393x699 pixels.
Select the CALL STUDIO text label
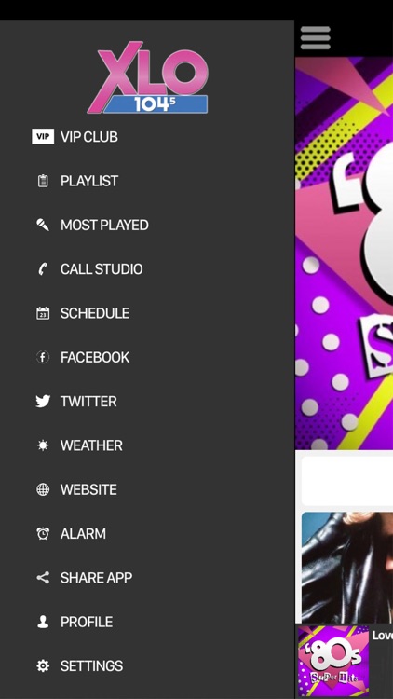102,269
